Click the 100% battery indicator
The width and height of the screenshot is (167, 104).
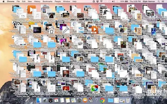(124, 1)
